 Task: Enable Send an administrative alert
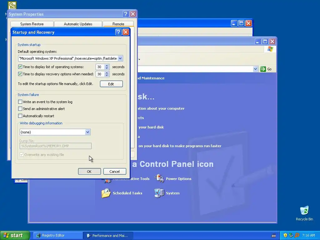pos(20,108)
